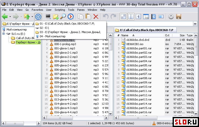199x127 pixels.
Task: Click VLC icon of 005-glava-2-4.mp3
Action: coord(52,65)
